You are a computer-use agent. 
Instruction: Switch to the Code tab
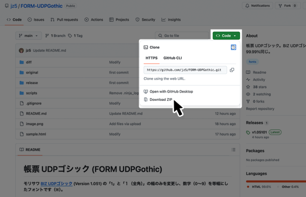pyautogui.click(x=14, y=20)
